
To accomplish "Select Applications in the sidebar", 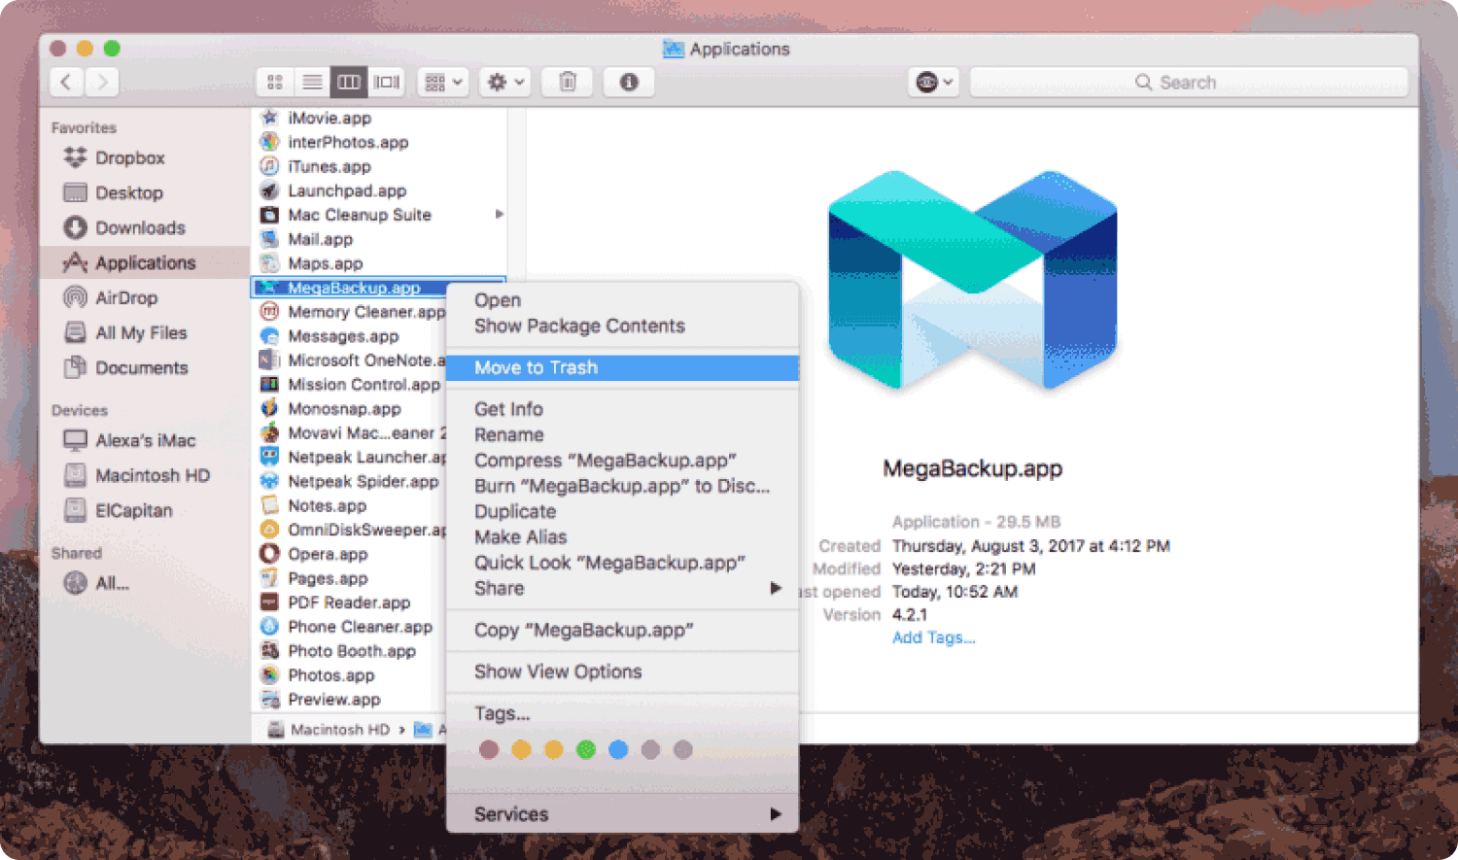I will [145, 262].
